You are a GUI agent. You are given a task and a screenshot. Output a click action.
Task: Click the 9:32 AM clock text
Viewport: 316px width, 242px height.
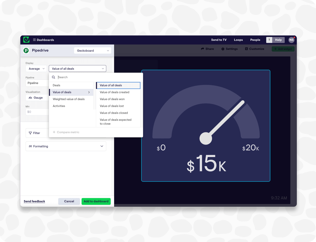[279, 198]
